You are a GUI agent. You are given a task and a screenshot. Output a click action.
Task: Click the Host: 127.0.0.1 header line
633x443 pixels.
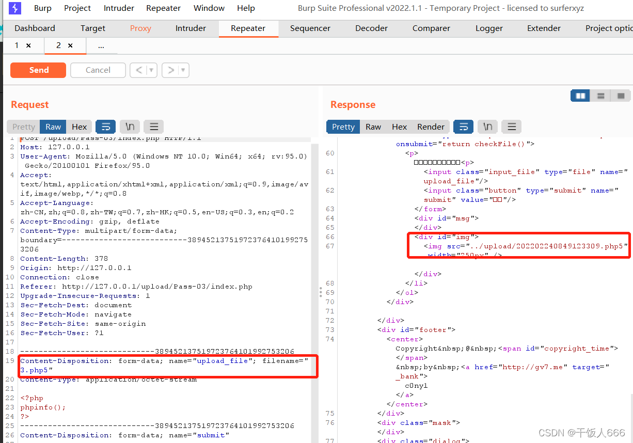click(55, 147)
